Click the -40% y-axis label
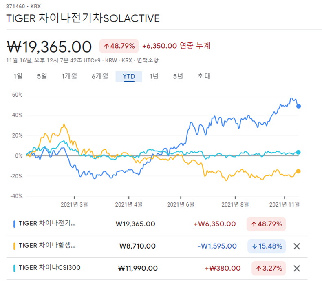Image resolution: width=322 pixels, height=282 pixels. point(16,196)
